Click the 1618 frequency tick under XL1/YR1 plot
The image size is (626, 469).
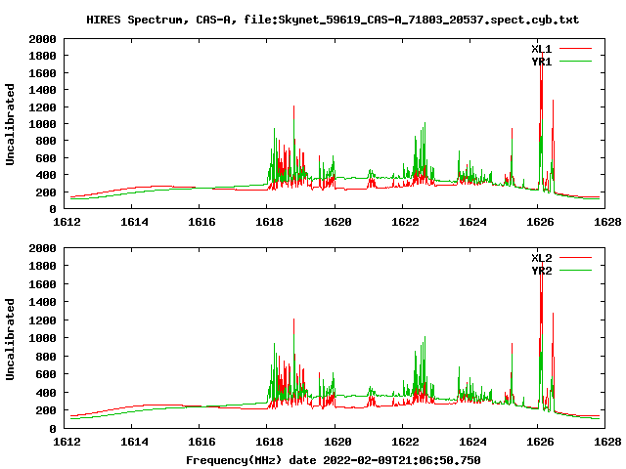pos(270,222)
